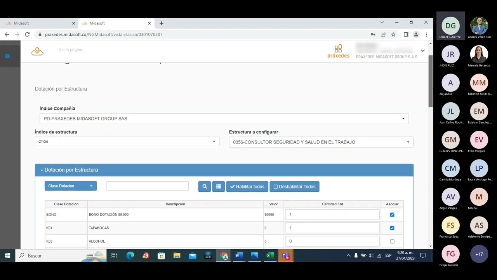Screen dimensions: 497x280
Task: Open the Chrome profile icon
Action: (x=416, y=34)
